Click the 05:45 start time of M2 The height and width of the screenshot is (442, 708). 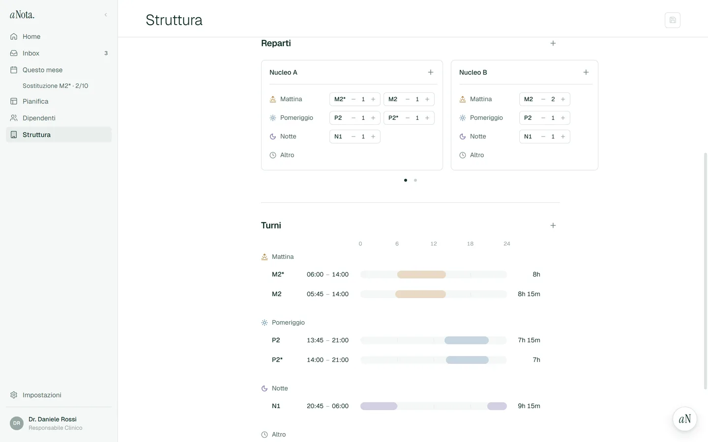[x=315, y=294]
